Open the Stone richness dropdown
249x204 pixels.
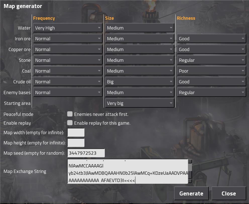click(x=211, y=60)
